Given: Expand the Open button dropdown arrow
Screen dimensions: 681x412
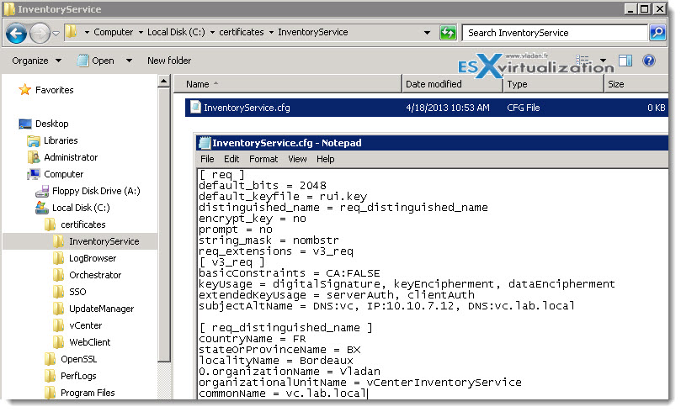Looking at the screenshot, I should [x=129, y=61].
